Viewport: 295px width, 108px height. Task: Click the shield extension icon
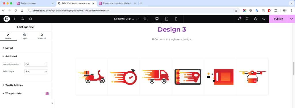[251, 11]
